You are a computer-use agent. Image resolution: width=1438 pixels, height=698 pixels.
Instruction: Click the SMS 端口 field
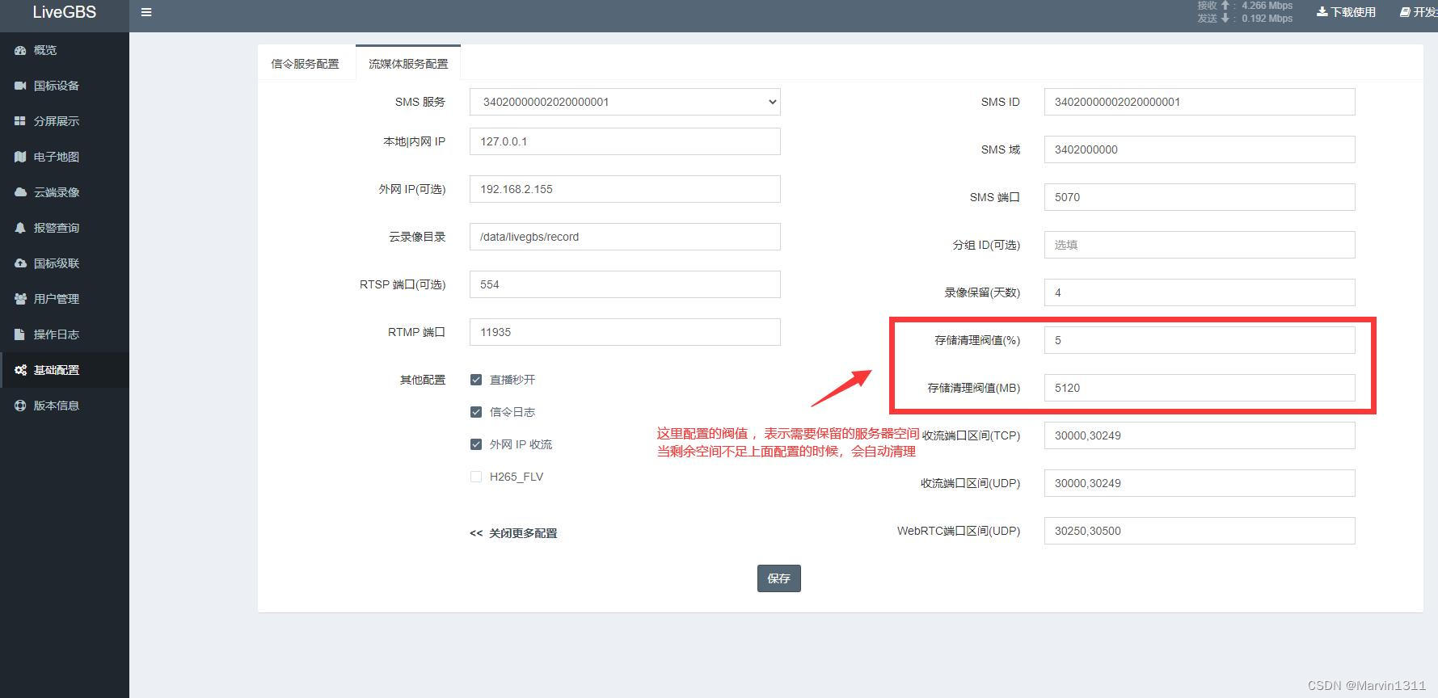pos(1200,197)
